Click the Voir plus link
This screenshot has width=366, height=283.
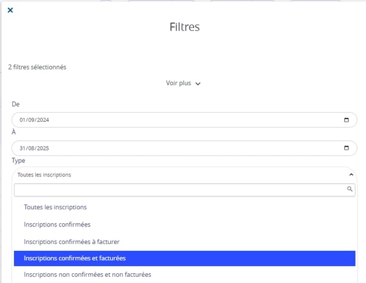point(179,83)
